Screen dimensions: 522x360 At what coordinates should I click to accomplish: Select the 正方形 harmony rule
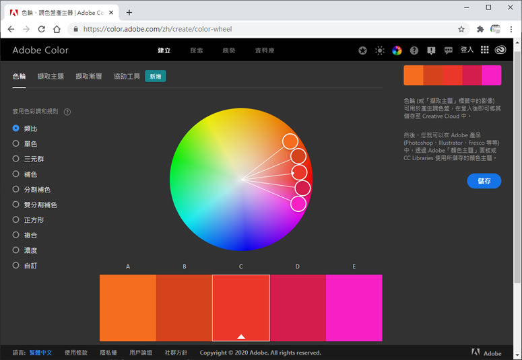(16, 220)
